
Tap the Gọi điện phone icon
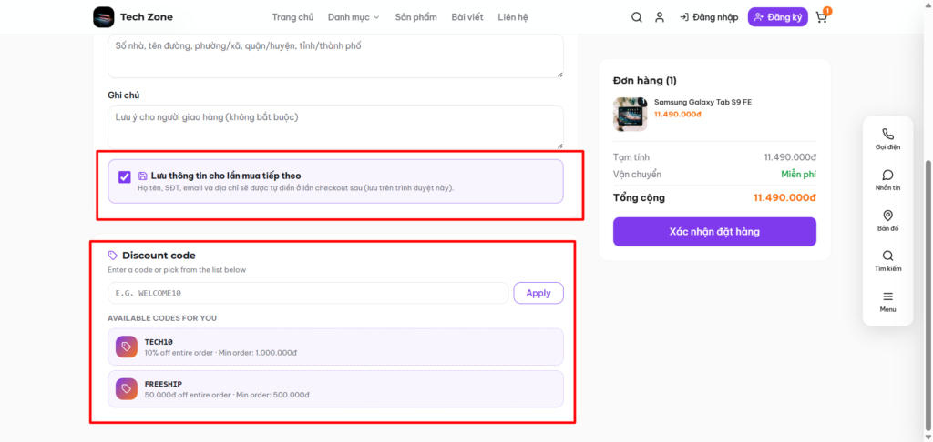point(887,135)
